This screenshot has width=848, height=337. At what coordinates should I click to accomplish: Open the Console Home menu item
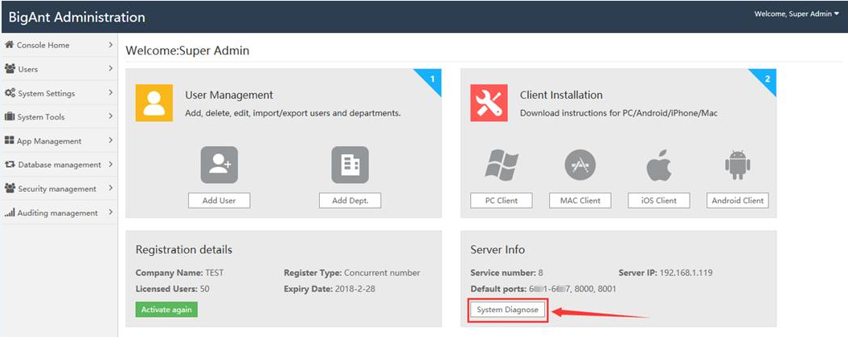click(59, 45)
